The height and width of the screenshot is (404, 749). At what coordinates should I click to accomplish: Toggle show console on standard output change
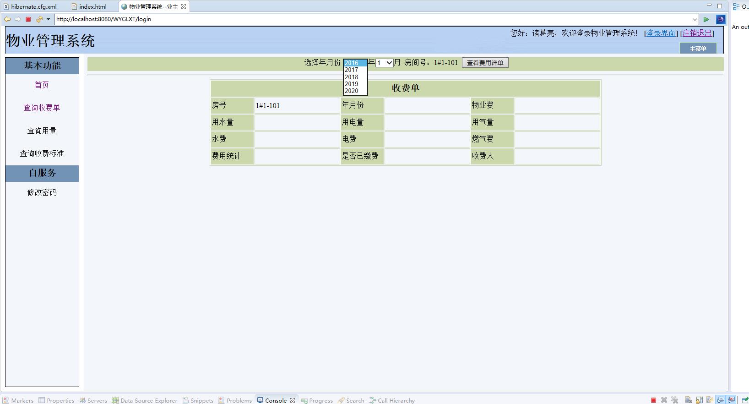721,400
